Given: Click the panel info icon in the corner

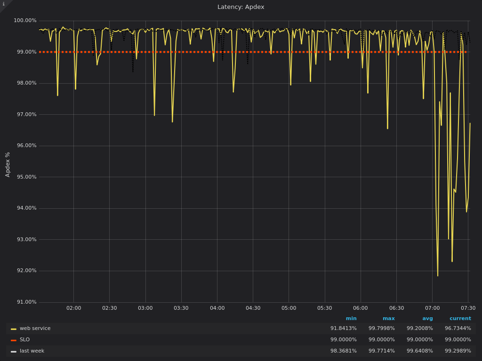Looking at the screenshot, I should click(3, 4).
